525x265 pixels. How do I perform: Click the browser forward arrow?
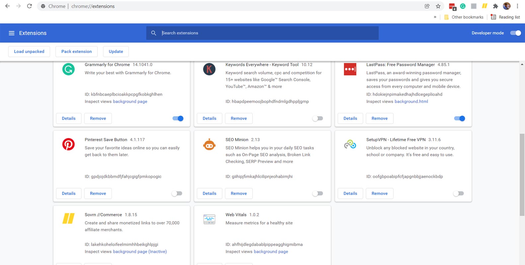18,6
